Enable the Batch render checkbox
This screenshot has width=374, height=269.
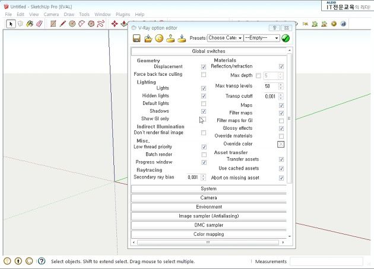click(x=204, y=155)
